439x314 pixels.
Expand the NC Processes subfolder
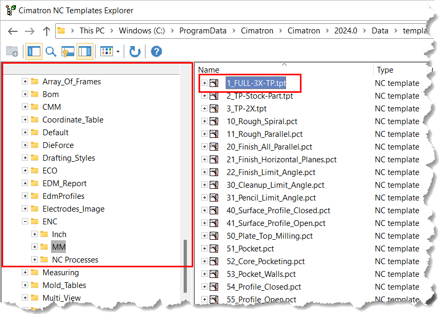click(35, 259)
